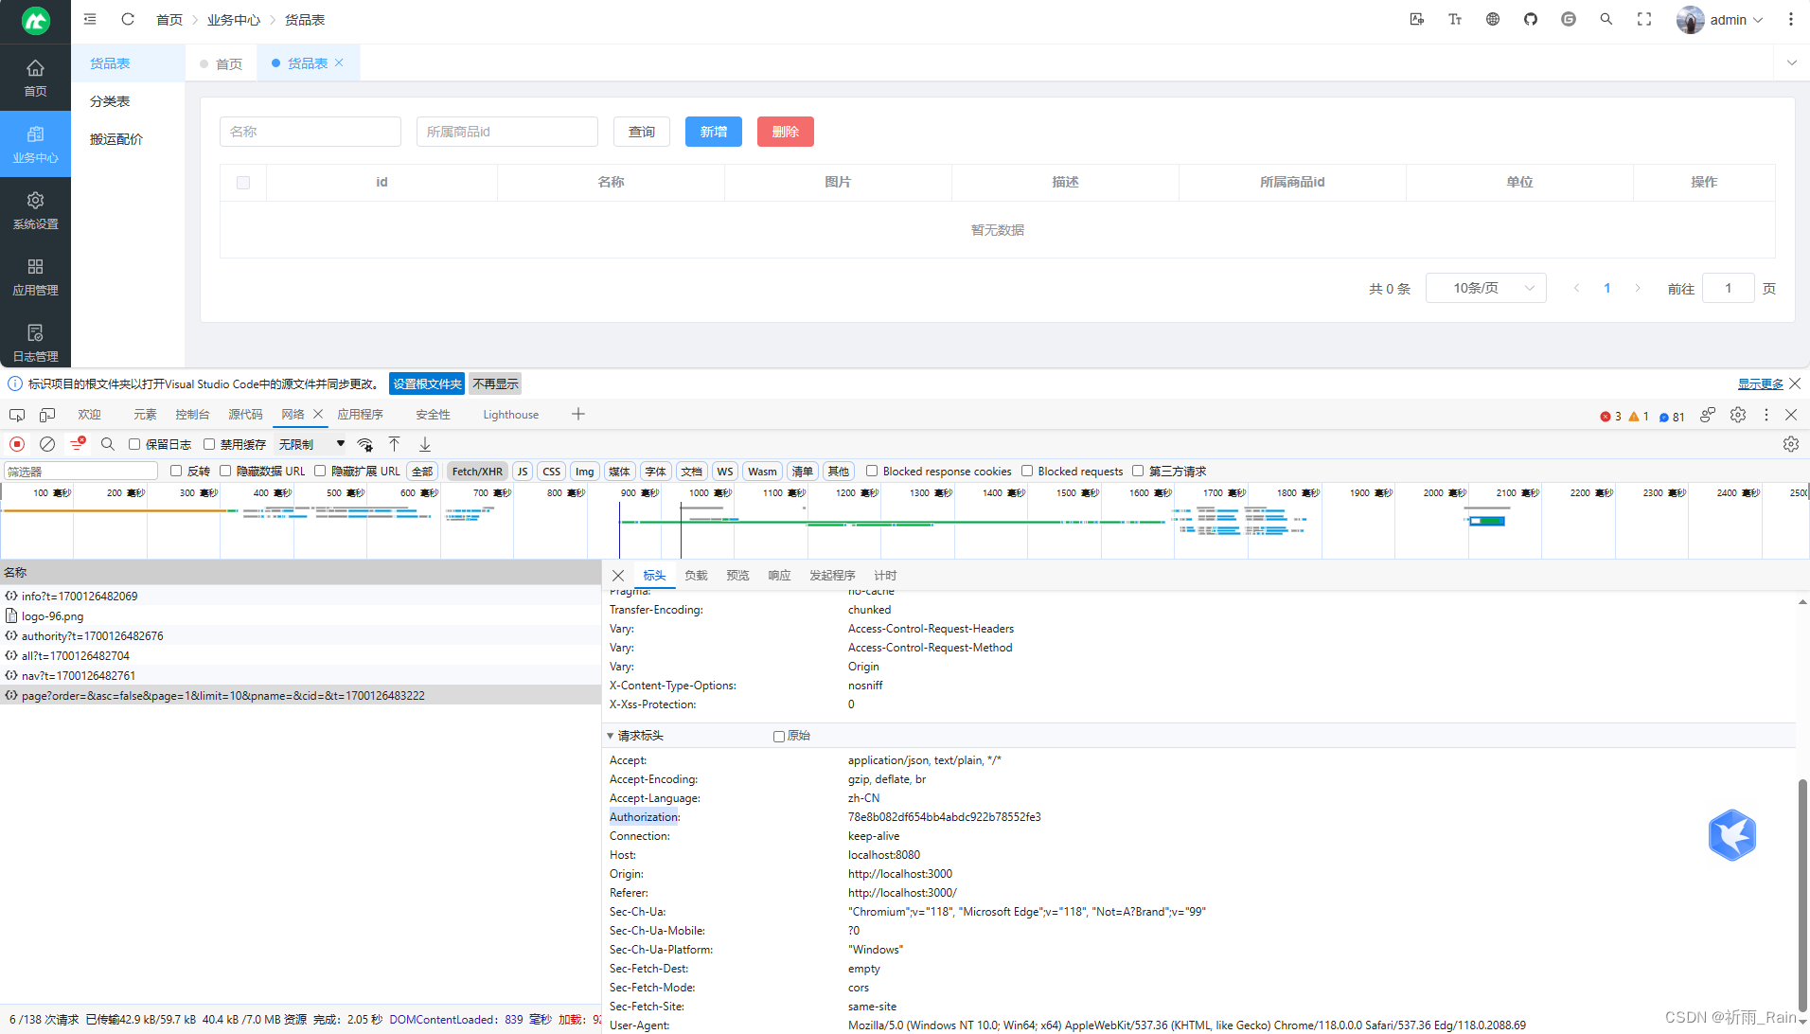Open header vertical more-options menu
This screenshot has width=1810, height=1034.
coord(1790,19)
